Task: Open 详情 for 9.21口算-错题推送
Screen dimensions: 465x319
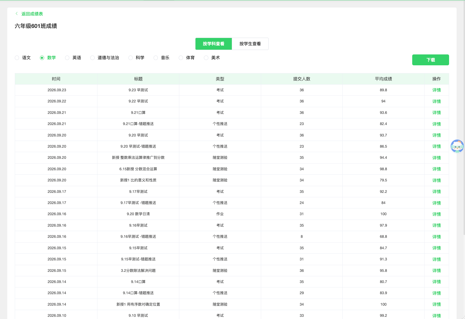Action: pos(437,124)
